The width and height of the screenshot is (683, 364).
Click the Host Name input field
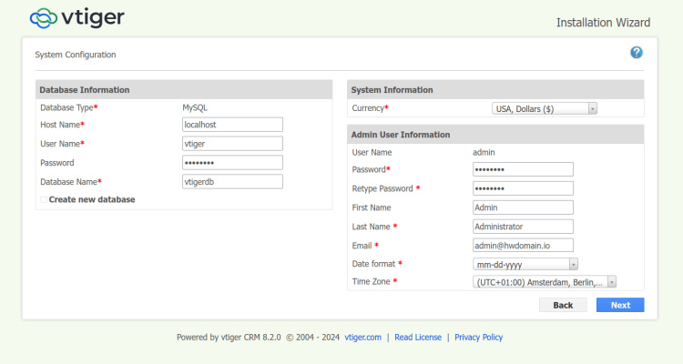pyautogui.click(x=232, y=125)
